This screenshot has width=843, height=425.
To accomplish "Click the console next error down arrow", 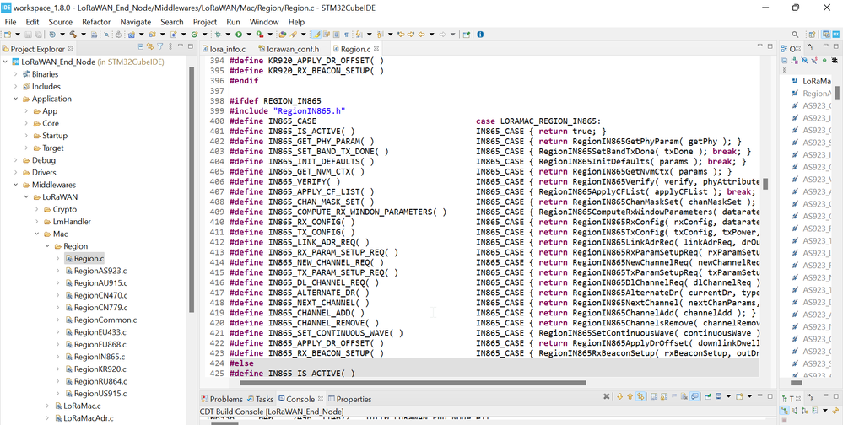I will pyautogui.click(x=620, y=396).
